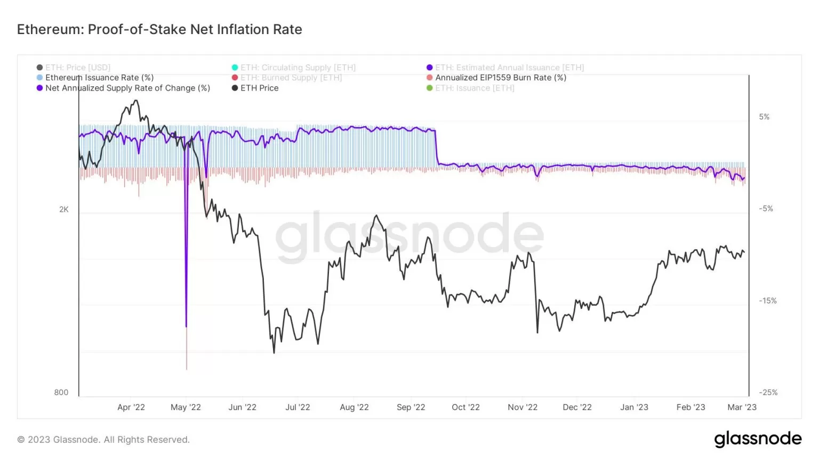Click the green dot beside ETH: Issuance
This screenshot has height=460, width=819.
pyautogui.click(x=429, y=88)
